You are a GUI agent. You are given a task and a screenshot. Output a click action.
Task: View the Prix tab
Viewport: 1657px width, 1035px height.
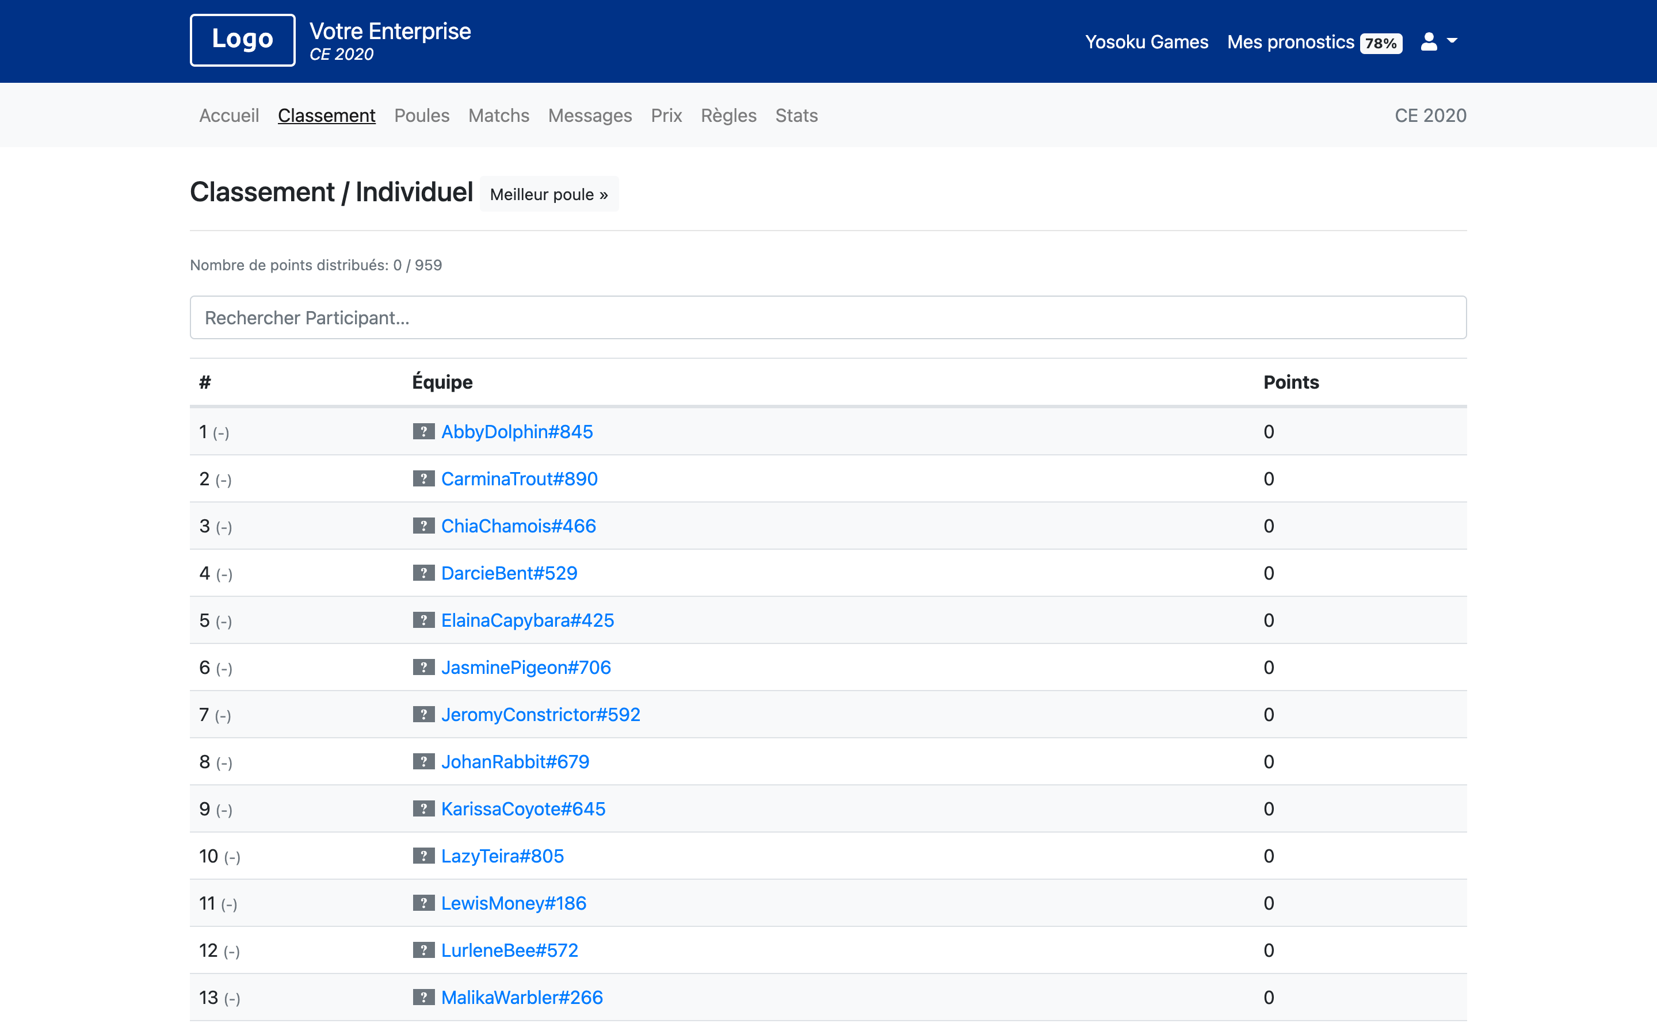[666, 115]
